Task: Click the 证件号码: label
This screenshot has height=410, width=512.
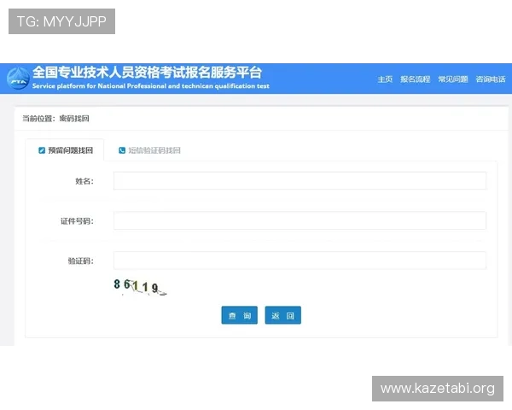Action: click(77, 221)
